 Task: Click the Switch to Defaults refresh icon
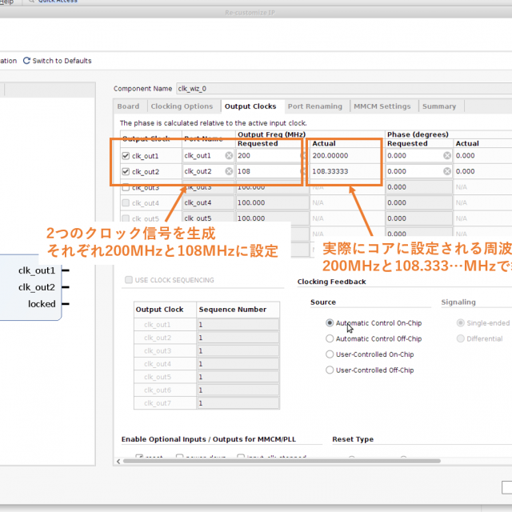click(x=26, y=61)
